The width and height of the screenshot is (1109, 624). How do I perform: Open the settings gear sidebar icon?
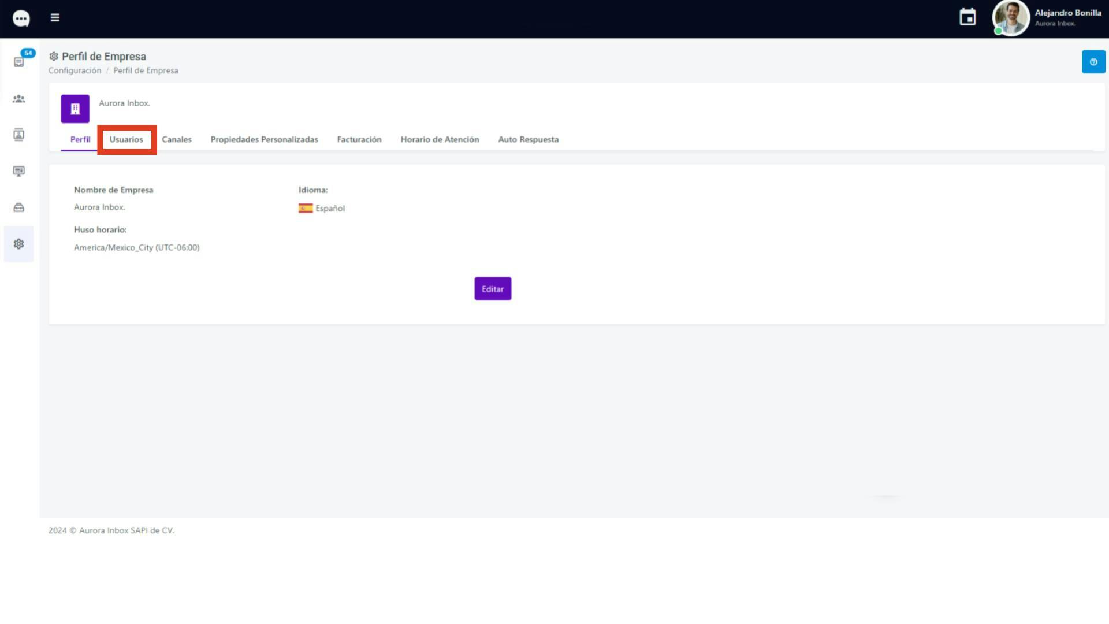[x=19, y=244]
